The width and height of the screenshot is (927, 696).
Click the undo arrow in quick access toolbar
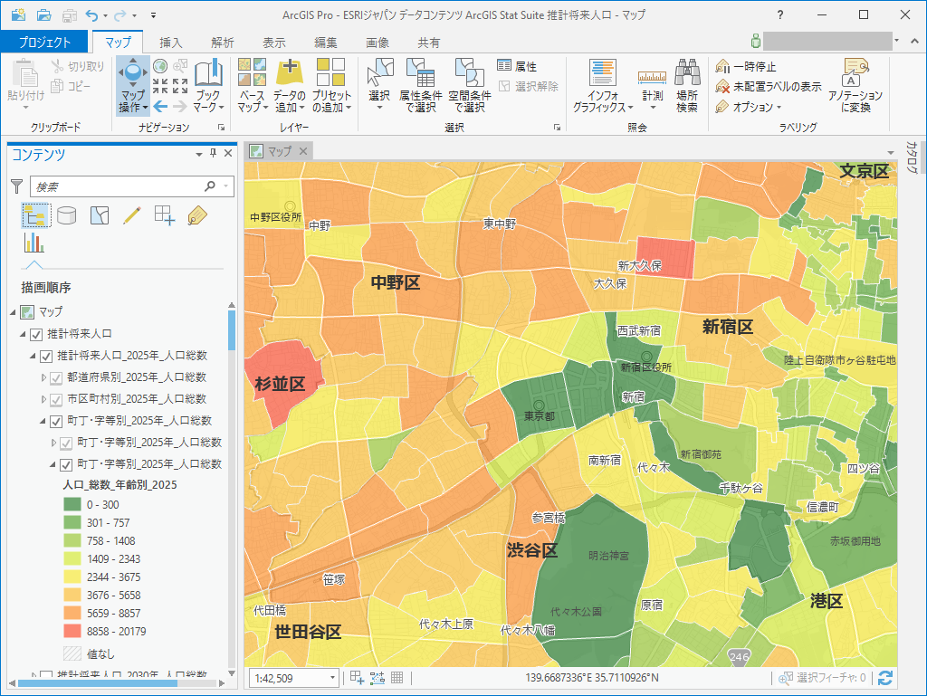pos(91,14)
